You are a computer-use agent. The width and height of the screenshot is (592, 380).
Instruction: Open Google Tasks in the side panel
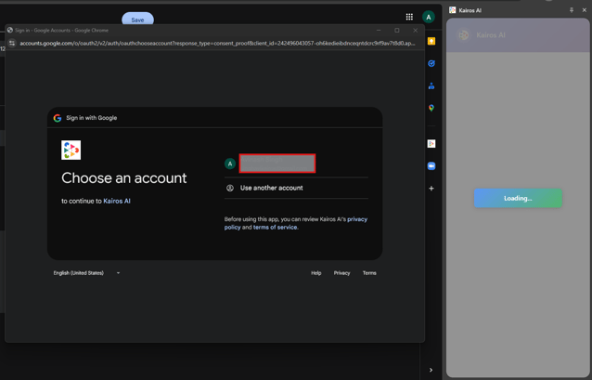431,63
